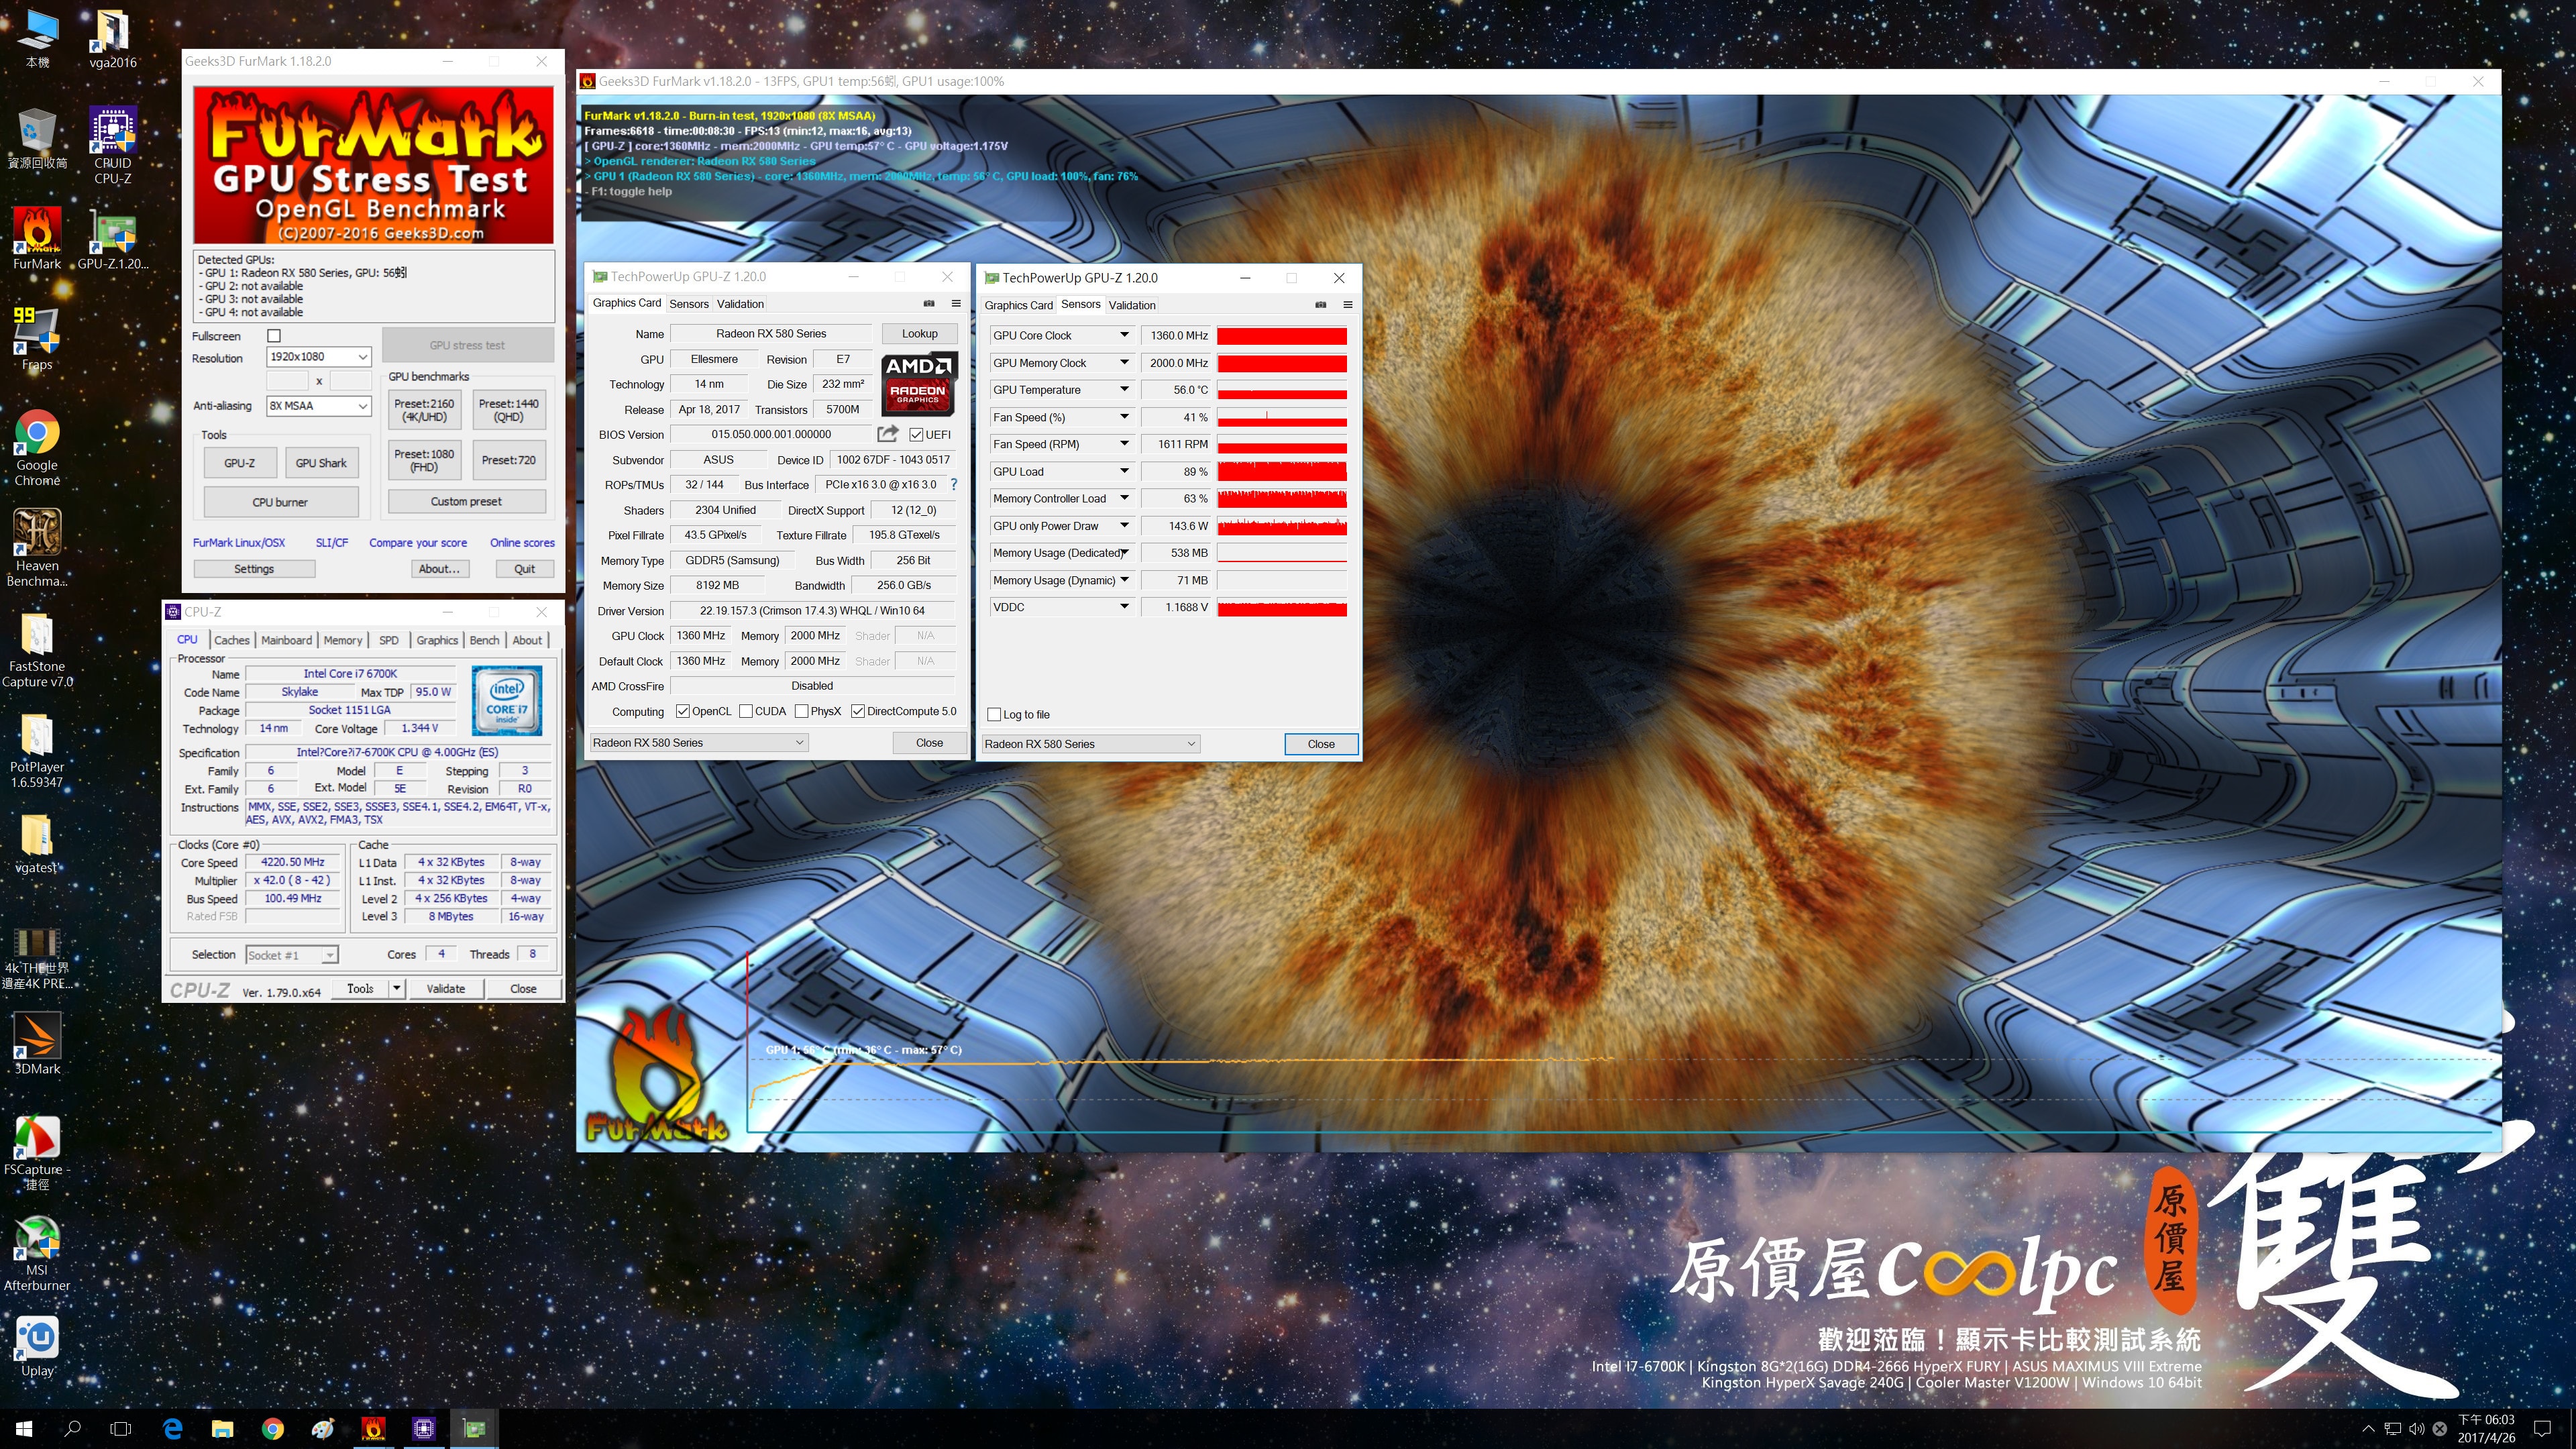Open the Anti-aliasing 8X MSAA dropdown
The width and height of the screenshot is (2576, 1449).
coord(319,405)
